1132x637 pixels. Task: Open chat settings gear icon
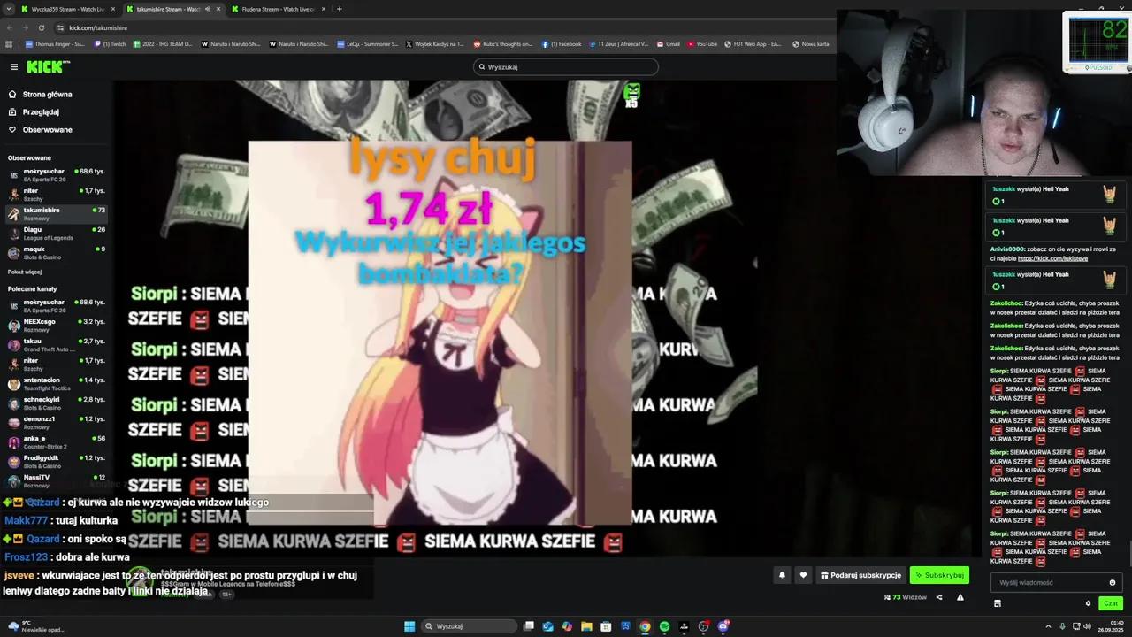[x=1088, y=603]
